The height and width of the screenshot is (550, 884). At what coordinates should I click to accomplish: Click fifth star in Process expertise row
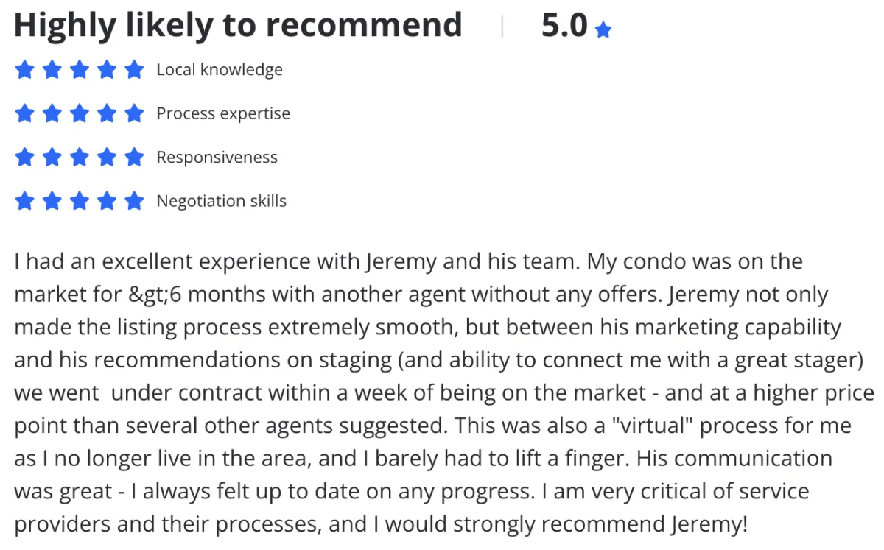134,113
